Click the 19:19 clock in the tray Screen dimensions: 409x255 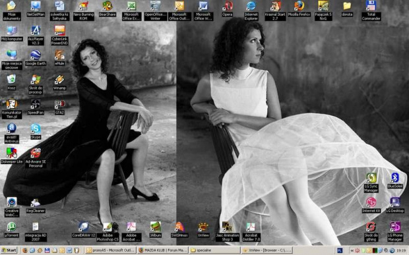click(401, 250)
